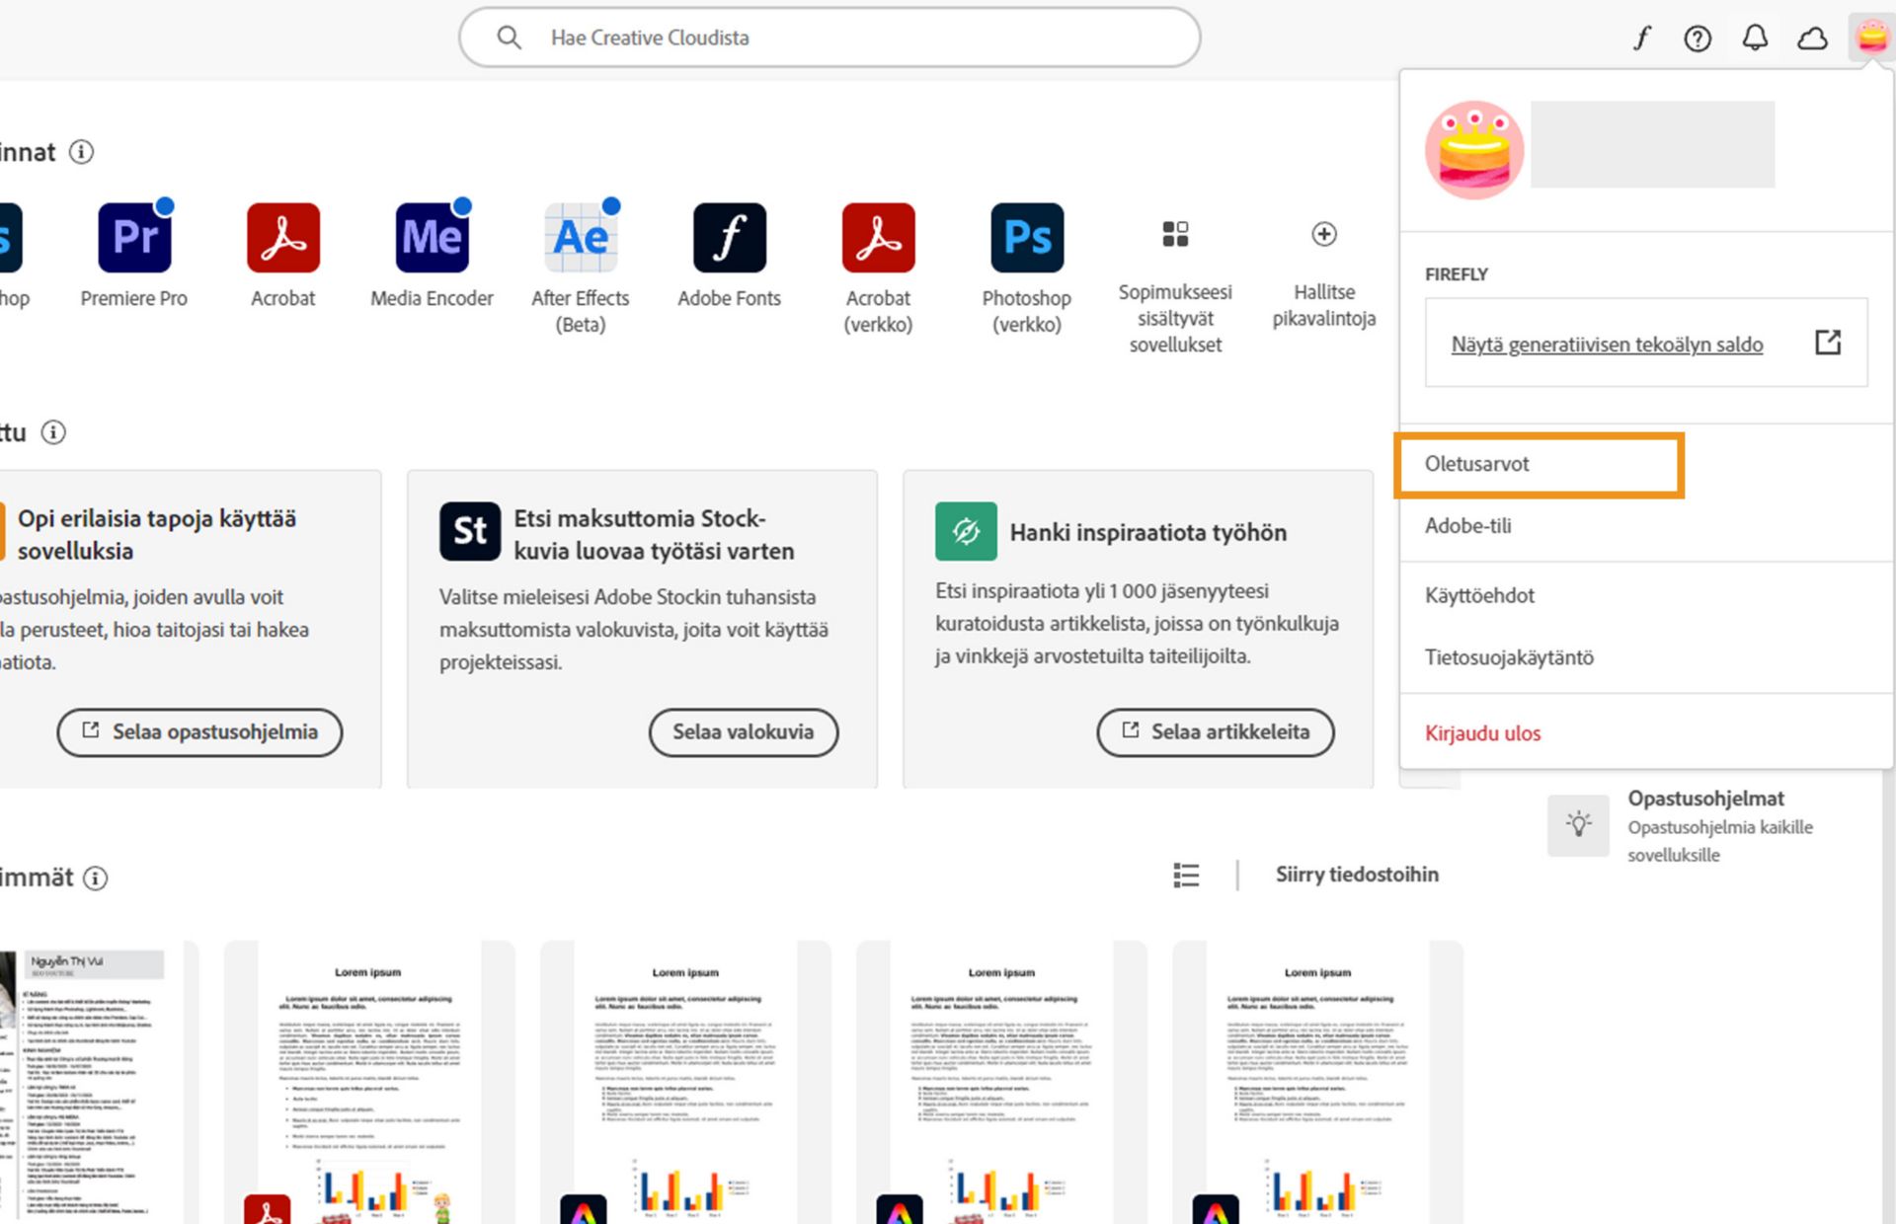This screenshot has height=1224, width=1896.
Task: Open Näytä generatiivisen tekoälyn saldo link
Action: click(x=1607, y=344)
